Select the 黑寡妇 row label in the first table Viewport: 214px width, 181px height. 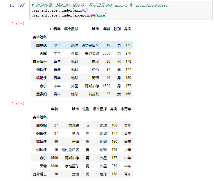click(x=42, y=94)
